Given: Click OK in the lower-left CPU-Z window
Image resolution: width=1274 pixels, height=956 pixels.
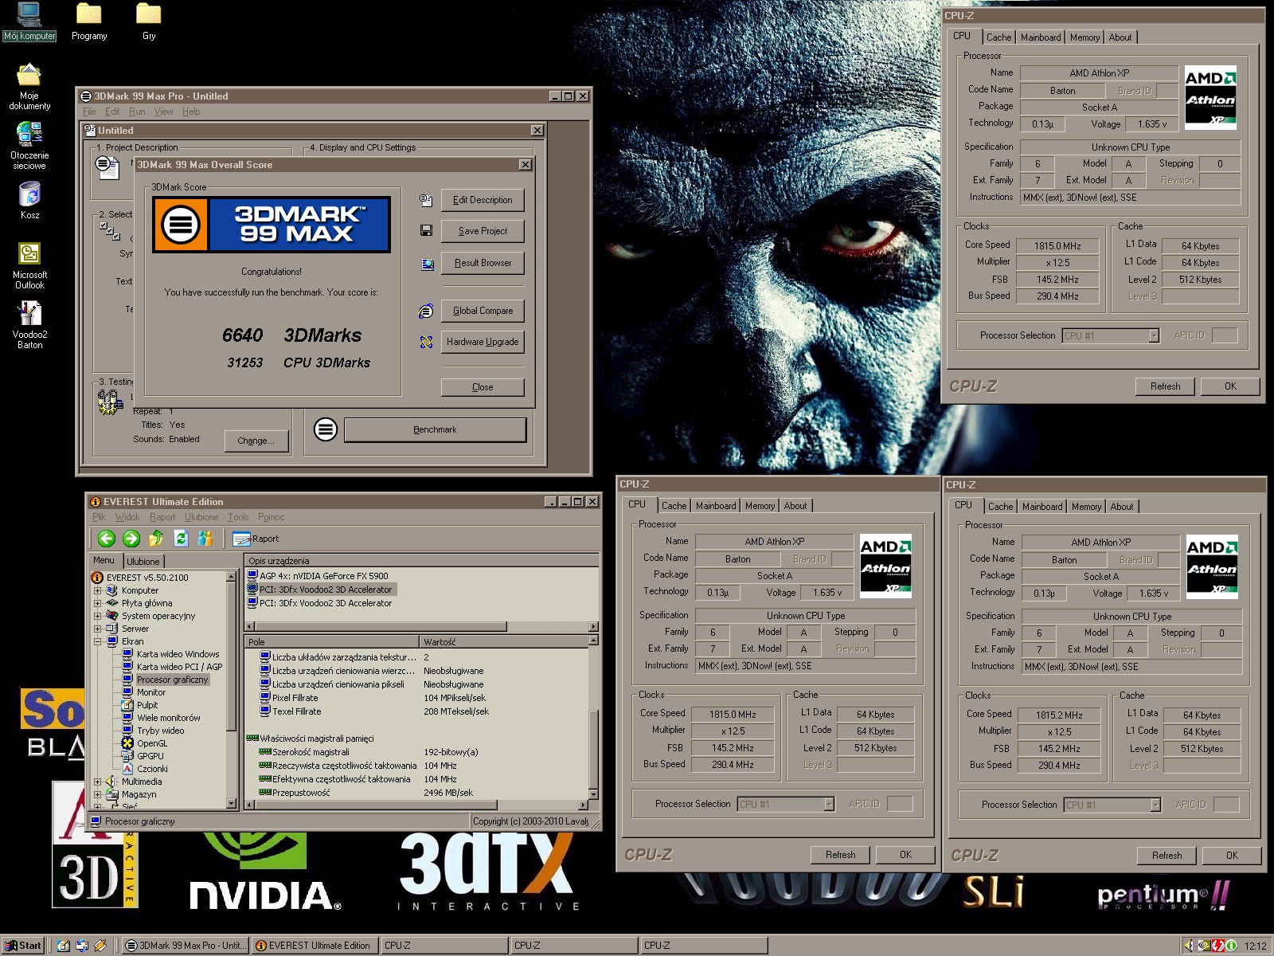Looking at the screenshot, I should [x=905, y=855].
